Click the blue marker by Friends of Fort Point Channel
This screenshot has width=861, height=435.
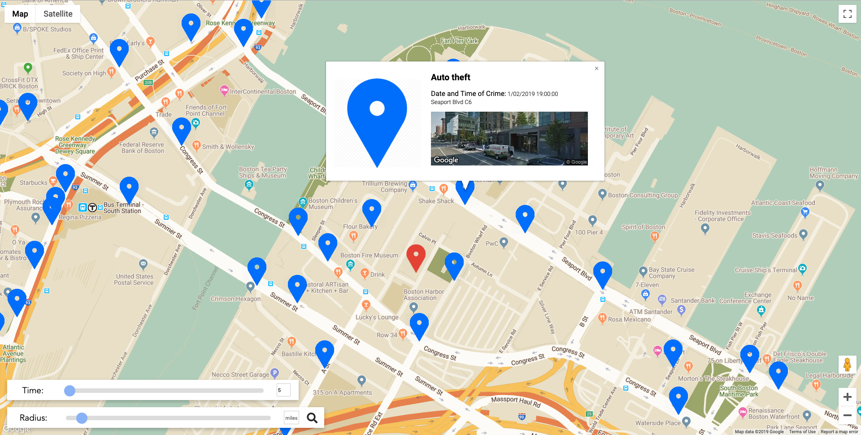(182, 131)
